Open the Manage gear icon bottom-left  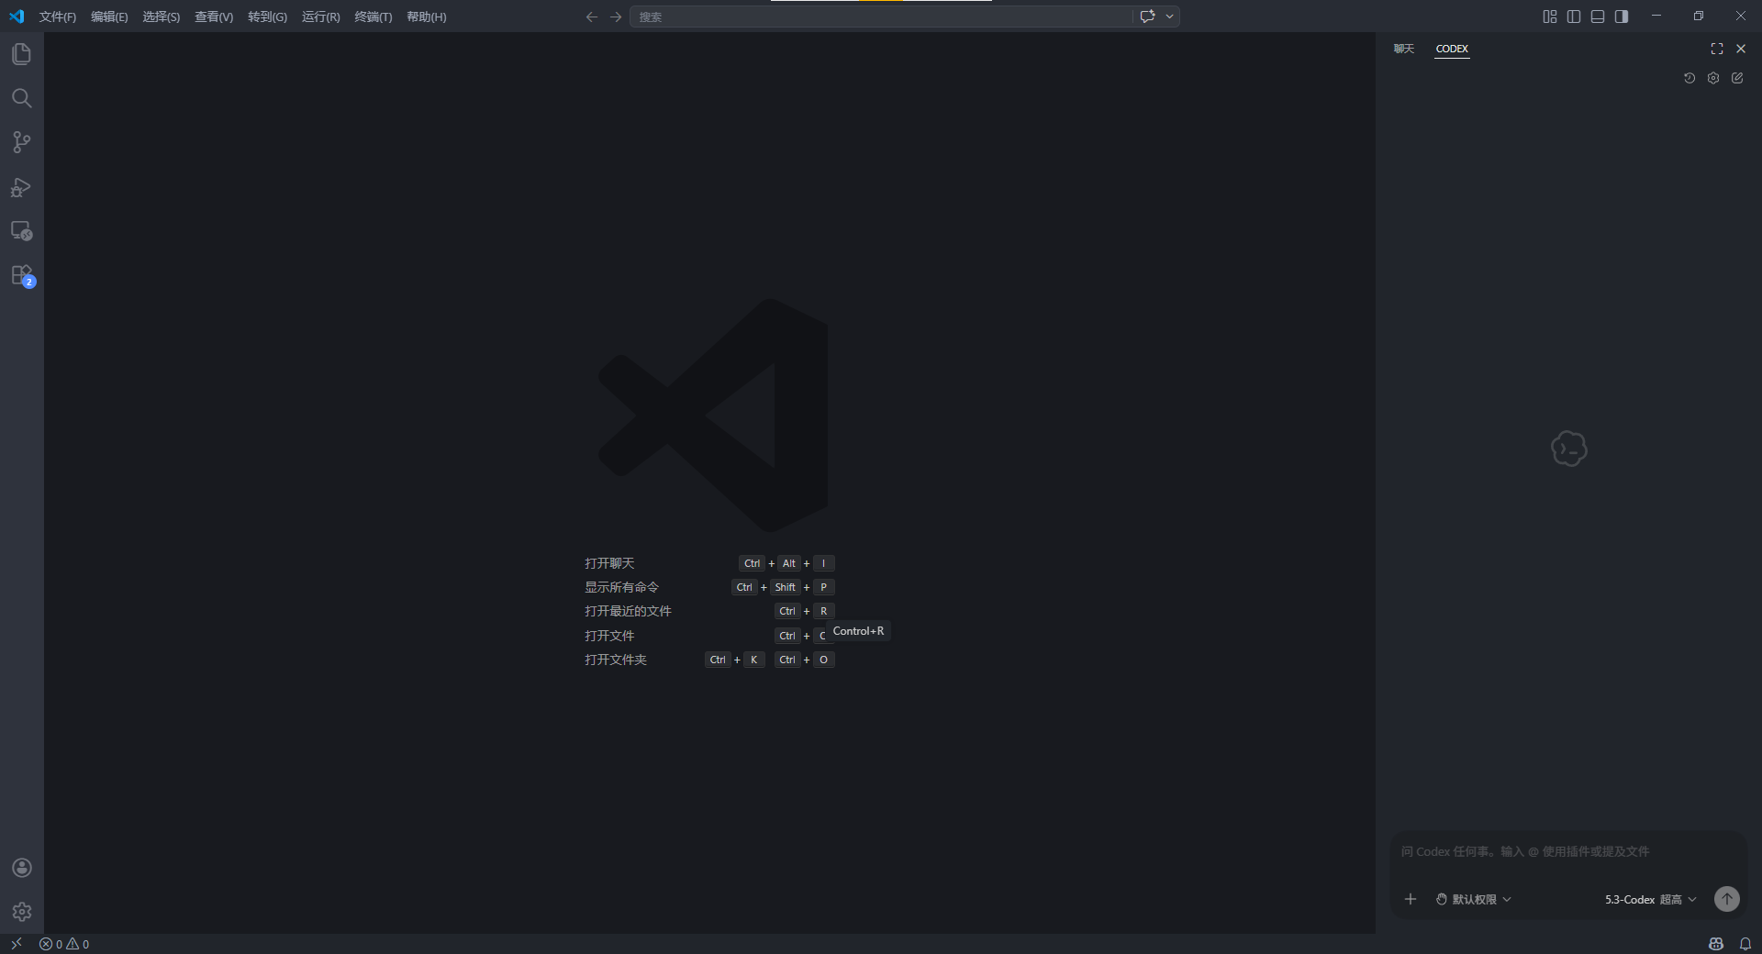click(21, 912)
